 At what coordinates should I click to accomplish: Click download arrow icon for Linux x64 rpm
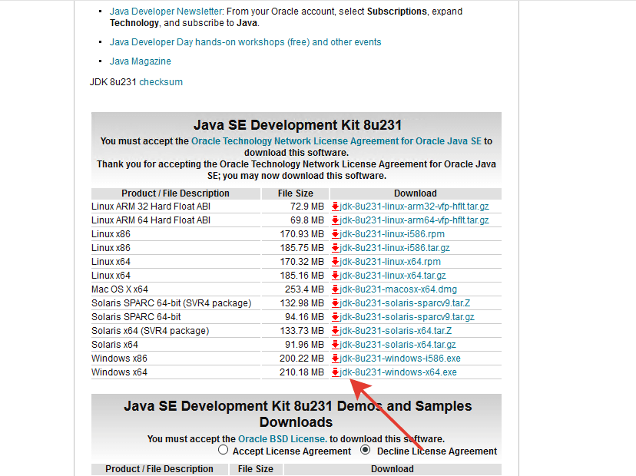click(x=336, y=262)
